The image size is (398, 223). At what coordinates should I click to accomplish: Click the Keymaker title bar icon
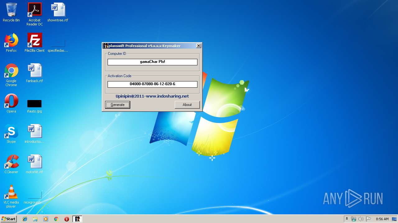pyautogui.click(x=106, y=46)
